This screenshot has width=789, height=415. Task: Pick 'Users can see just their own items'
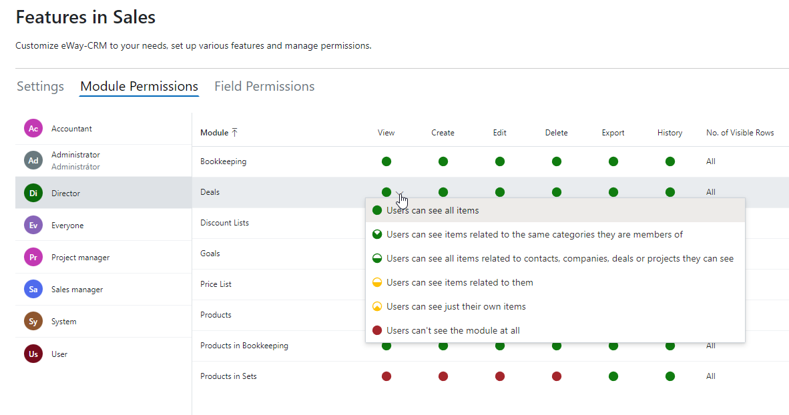[x=555, y=306]
